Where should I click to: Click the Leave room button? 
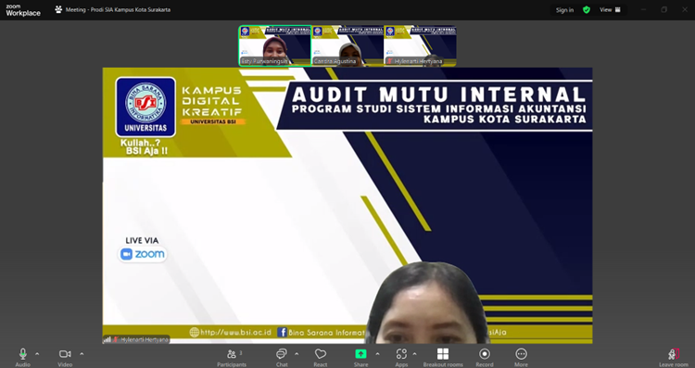(x=674, y=357)
